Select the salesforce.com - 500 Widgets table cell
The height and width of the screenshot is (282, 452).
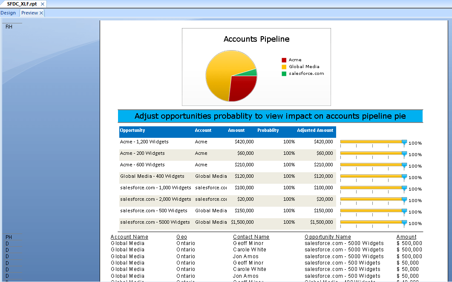[154, 211]
